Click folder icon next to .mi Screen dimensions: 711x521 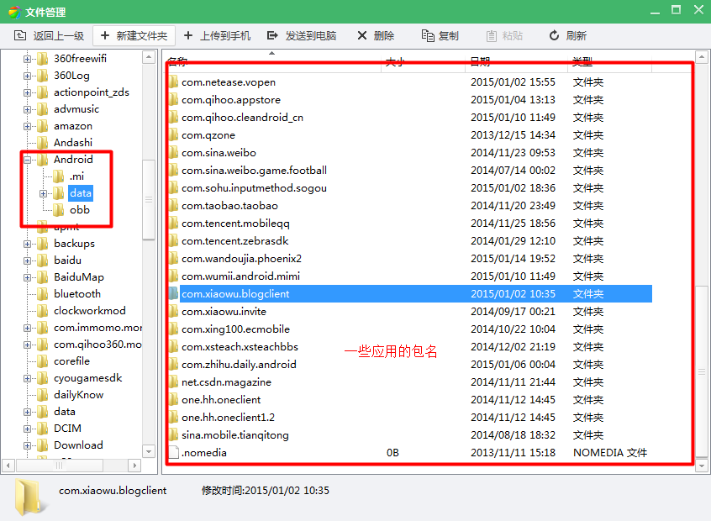(59, 176)
